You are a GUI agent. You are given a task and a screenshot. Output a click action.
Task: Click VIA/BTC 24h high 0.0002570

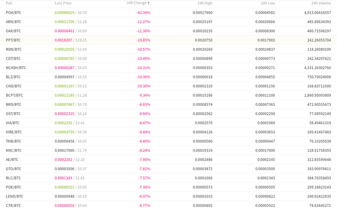[x=204, y=123]
